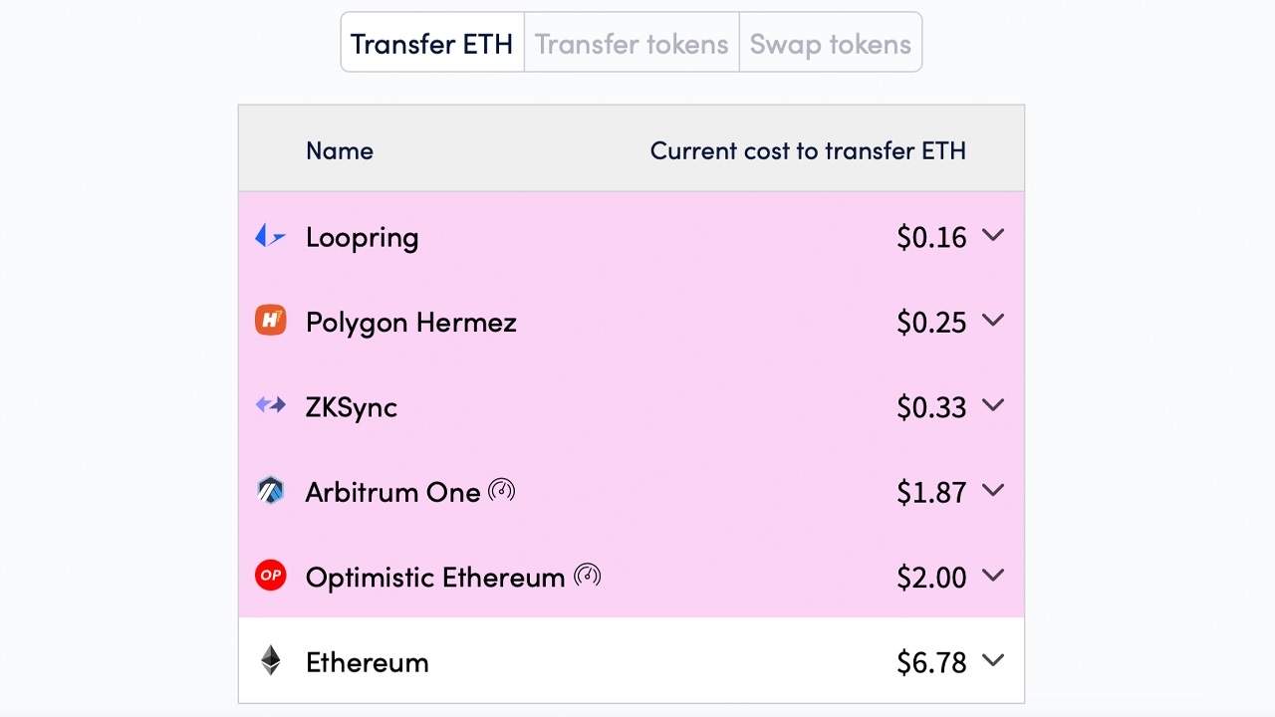Click the Name column header
Viewport: 1275px width, 717px height.
pos(340,150)
